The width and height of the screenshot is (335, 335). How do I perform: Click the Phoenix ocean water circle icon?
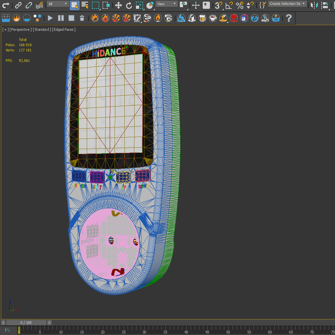(x=27, y=18)
